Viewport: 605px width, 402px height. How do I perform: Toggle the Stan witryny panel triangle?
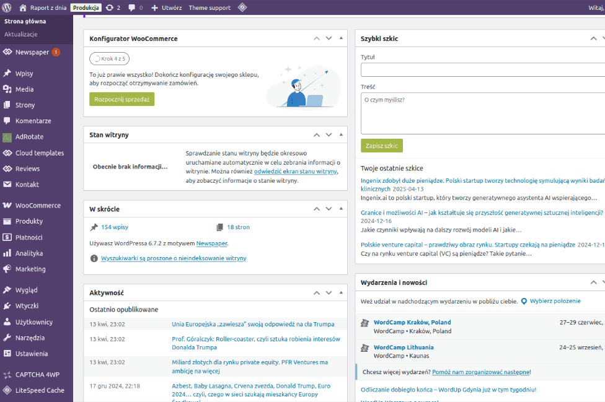[x=341, y=134]
